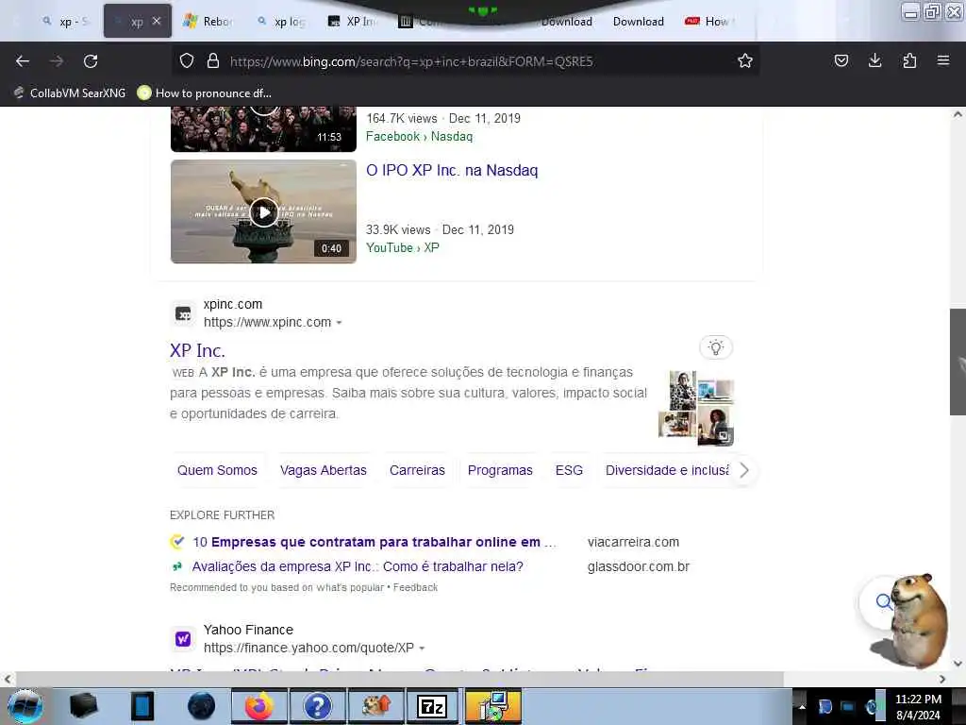The height and width of the screenshot is (725, 966).
Task: Click the scroll-down arrow button
Action: click(958, 664)
